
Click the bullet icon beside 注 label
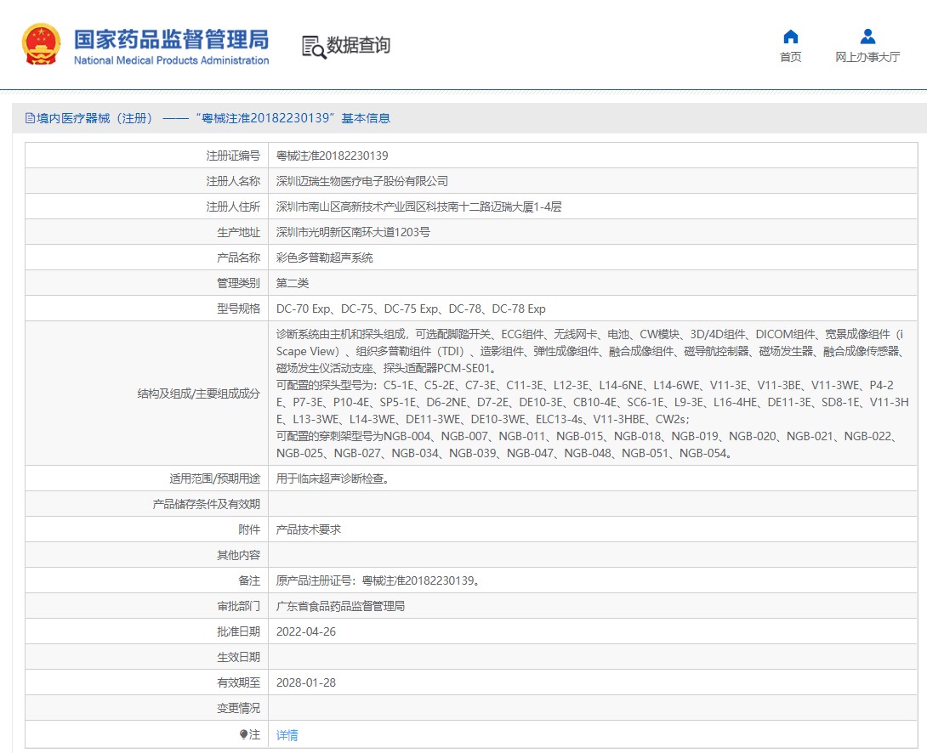click(x=243, y=734)
